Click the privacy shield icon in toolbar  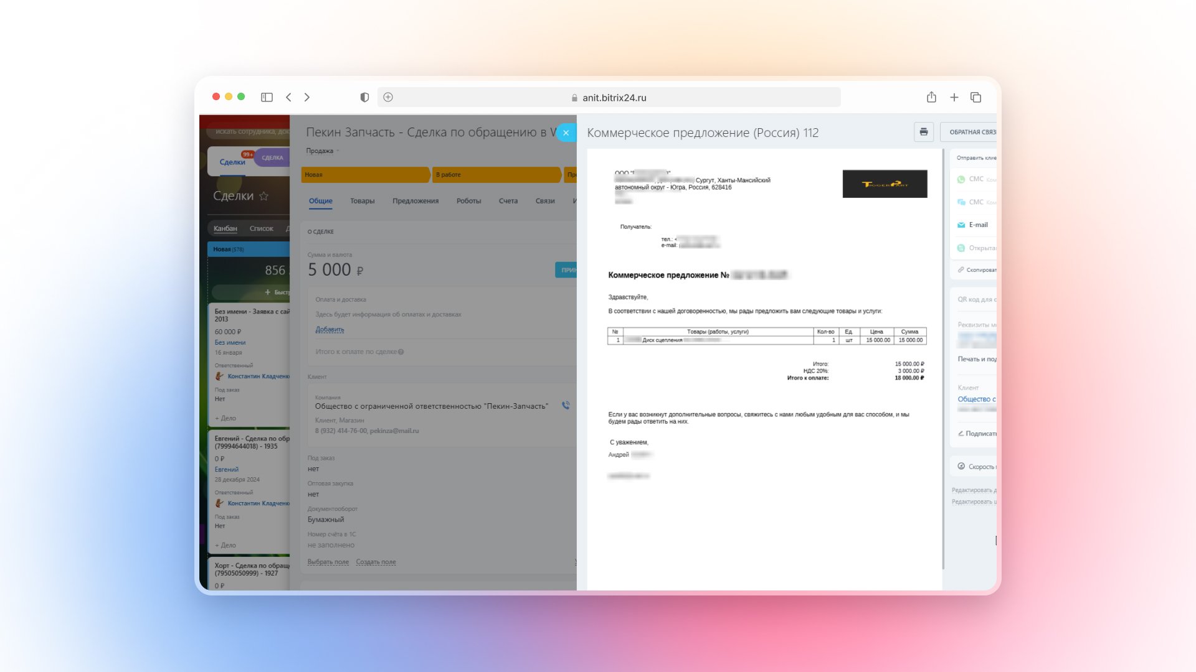364,97
